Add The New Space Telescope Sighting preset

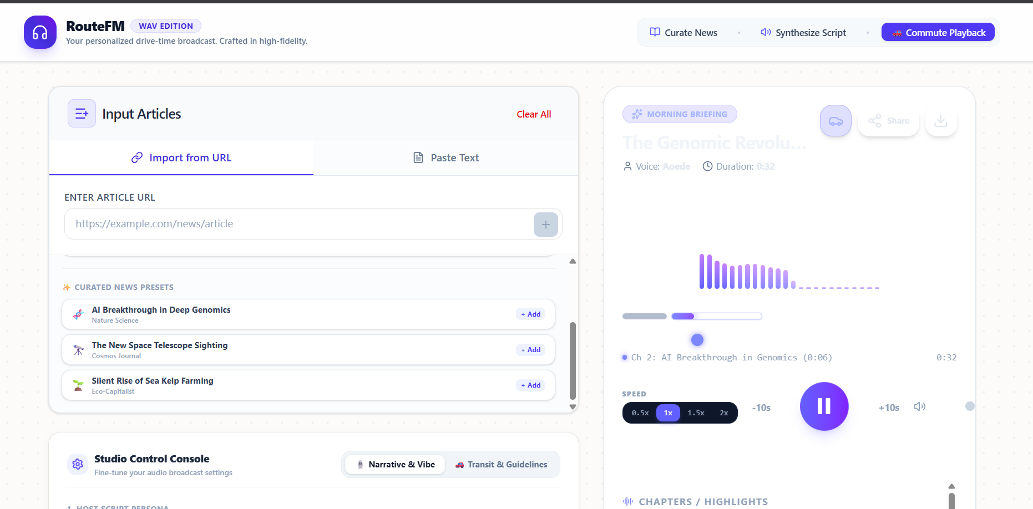pyautogui.click(x=530, y=350)
